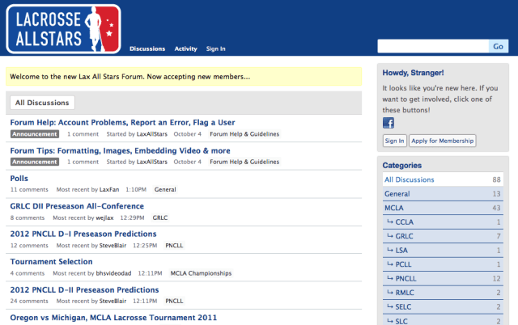This screenshot has width=518, height=325.
Task: Click "24 comments" under D-II Predictions
Action: point(29,301)
